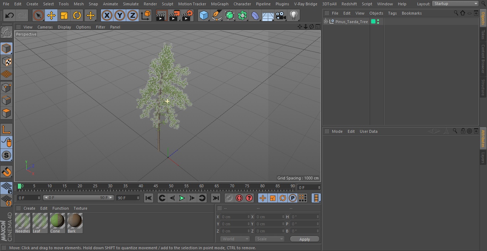The height and width of the screenshot is (251, 487).
Task: Click the Record Active Objects button
Action: tap(229, 198)
